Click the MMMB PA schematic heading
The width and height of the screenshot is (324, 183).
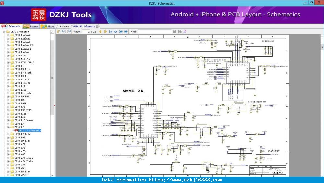tap(133, 91)
